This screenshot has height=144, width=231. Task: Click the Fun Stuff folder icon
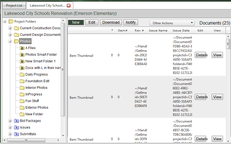point(22,101)
